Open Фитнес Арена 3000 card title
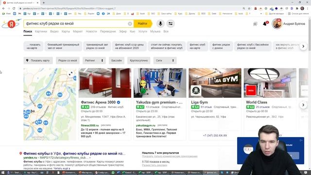Viewport: 311px width, 175px height. 98,103
